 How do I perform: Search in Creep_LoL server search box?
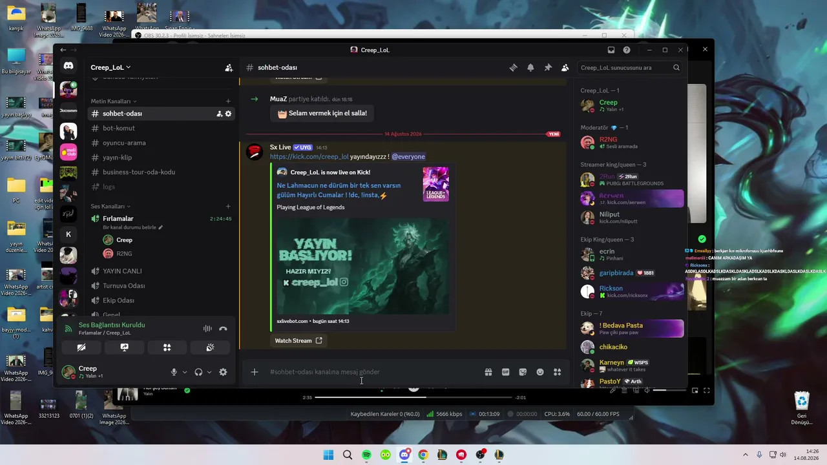click(x=630, y=67)
